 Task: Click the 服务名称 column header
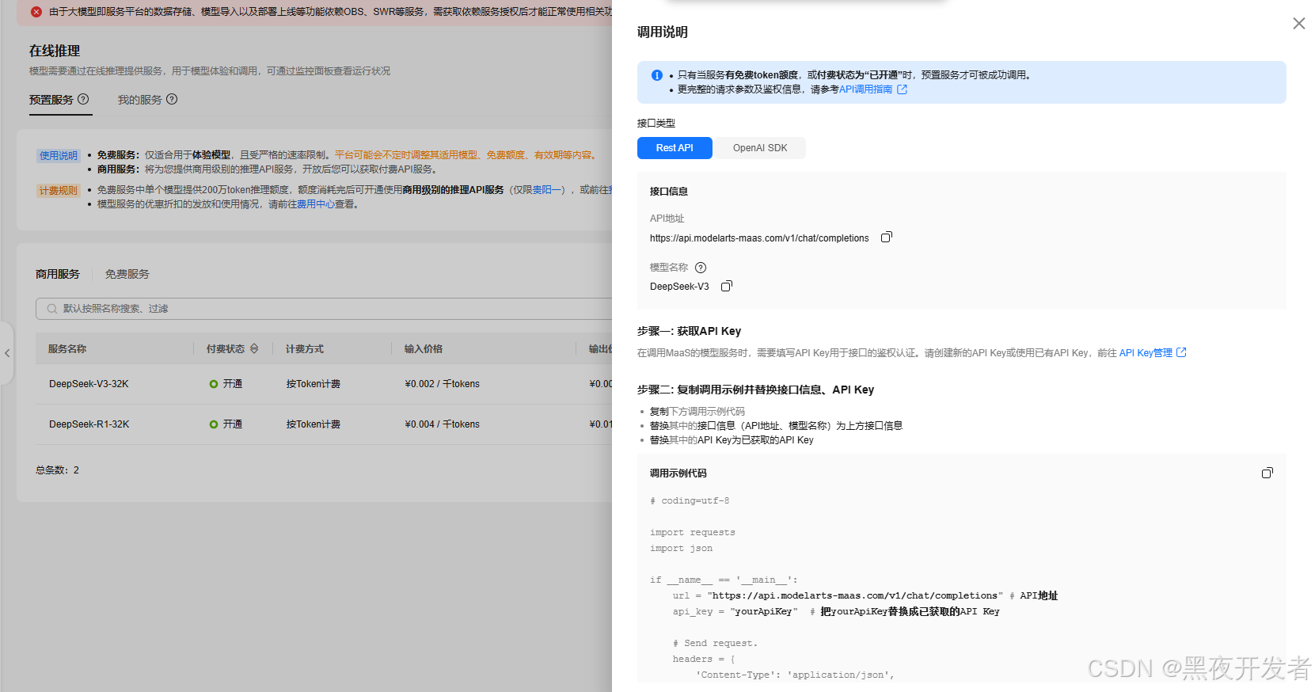[x=67, y=348]
